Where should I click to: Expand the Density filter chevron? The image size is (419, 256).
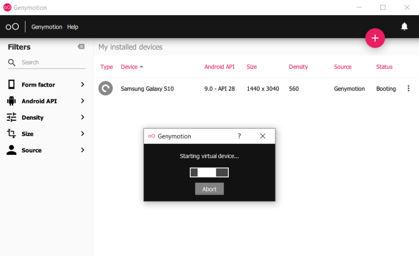[83, 117]
